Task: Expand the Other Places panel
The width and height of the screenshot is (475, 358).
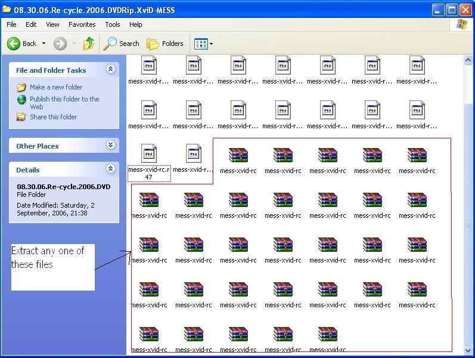Action: point(111,145)
